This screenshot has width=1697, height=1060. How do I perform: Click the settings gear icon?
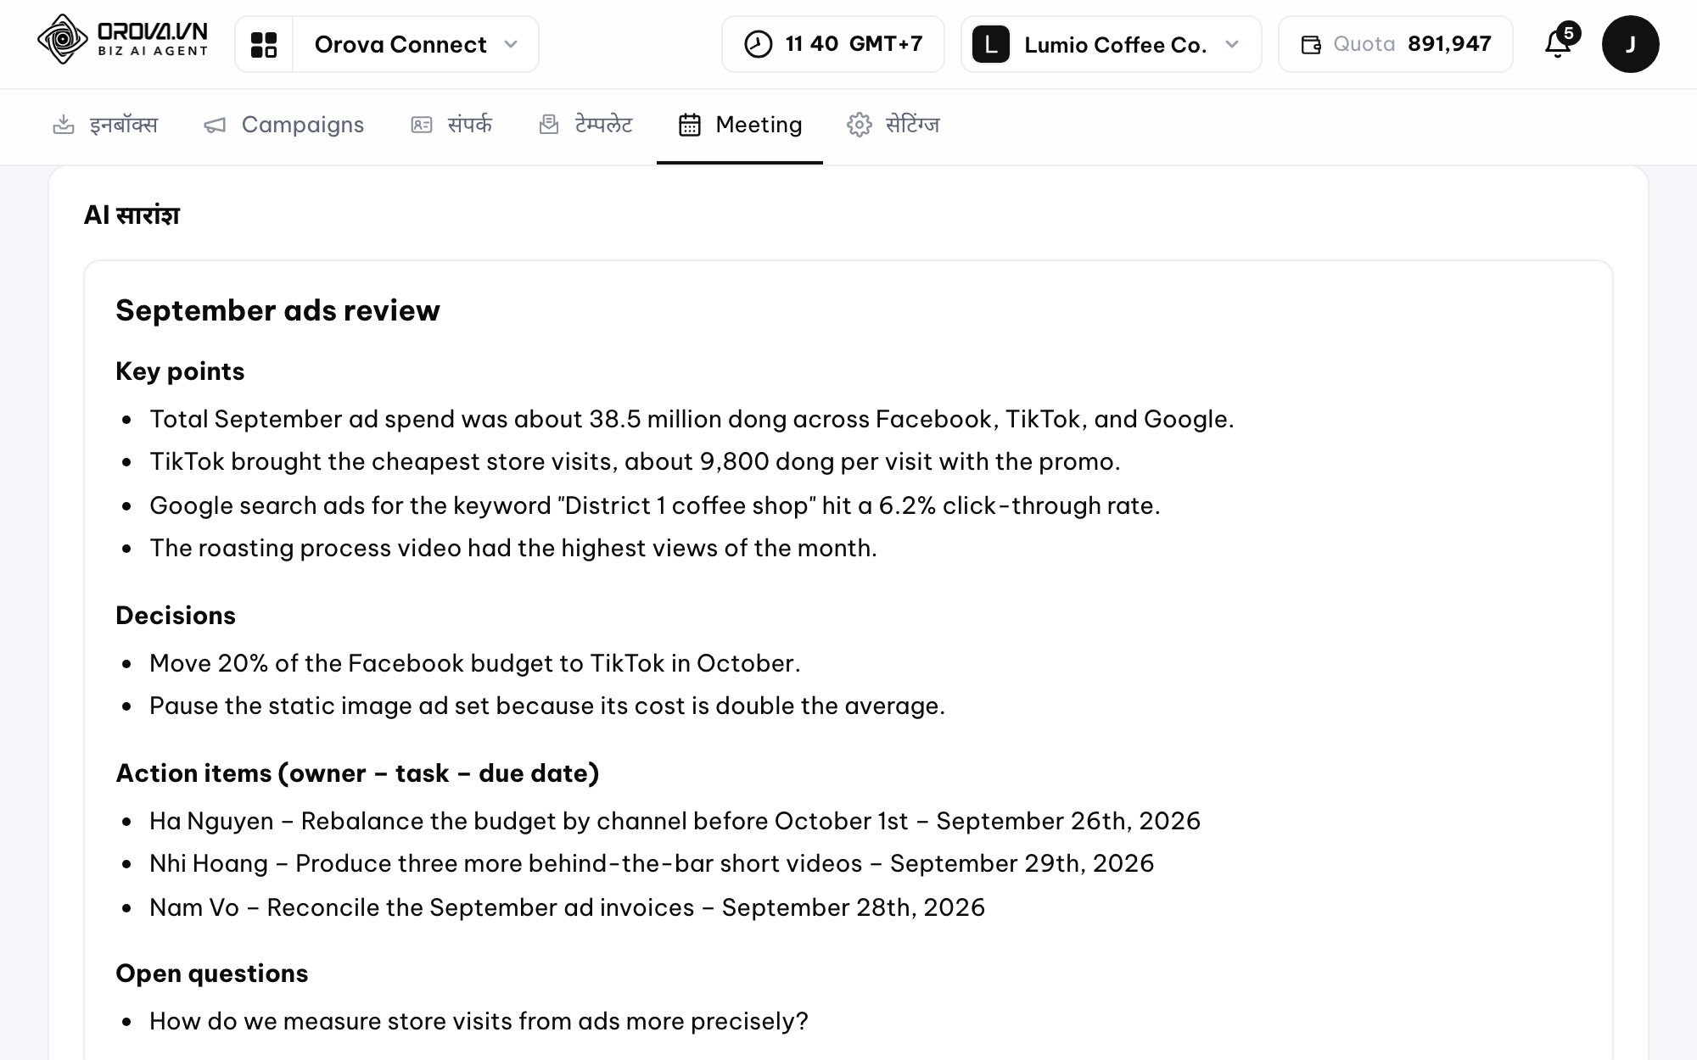860,125
